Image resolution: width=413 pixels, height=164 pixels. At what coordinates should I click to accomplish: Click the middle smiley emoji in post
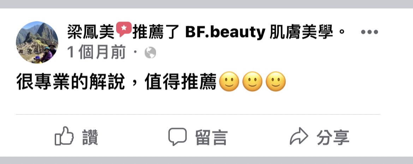[x=252, y=81]
